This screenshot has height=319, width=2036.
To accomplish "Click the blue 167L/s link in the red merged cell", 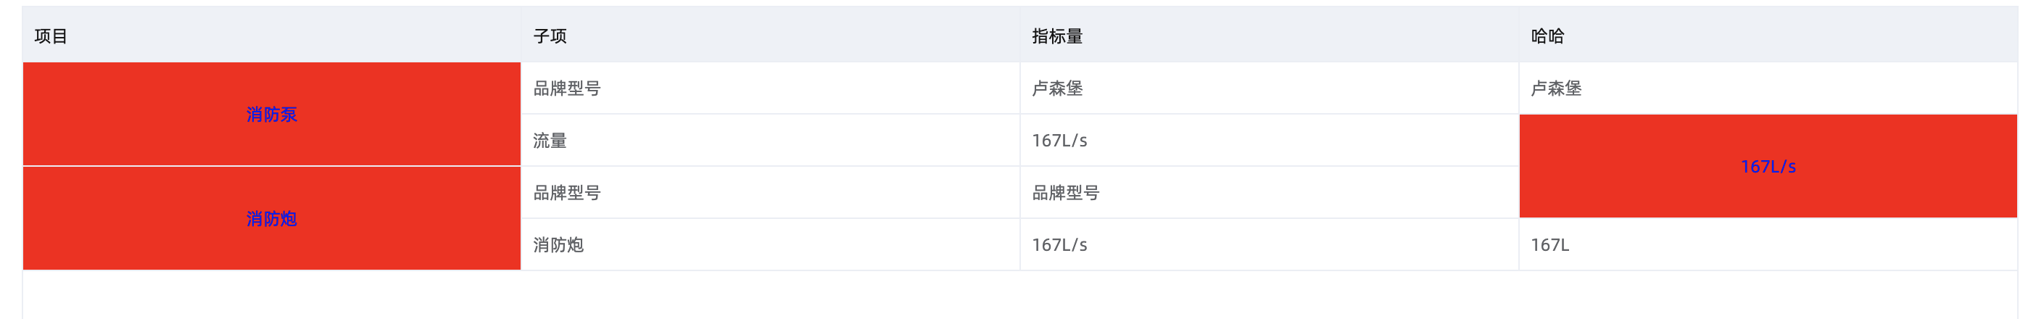I will pos(1768,167).
